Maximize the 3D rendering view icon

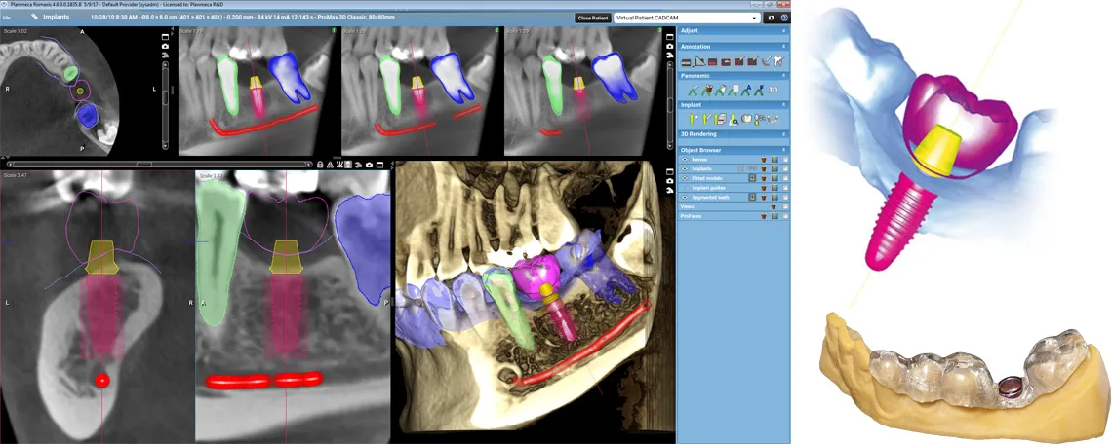670,172
